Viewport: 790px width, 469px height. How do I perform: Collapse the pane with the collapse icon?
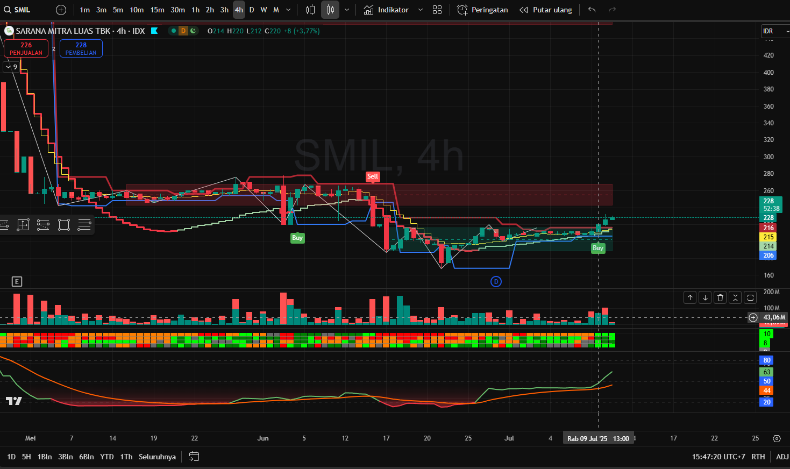(735, 297)
